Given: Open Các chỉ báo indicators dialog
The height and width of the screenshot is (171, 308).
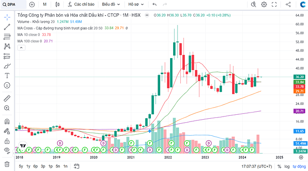Looking at the screenshot, I should click(x=81, y=4).
